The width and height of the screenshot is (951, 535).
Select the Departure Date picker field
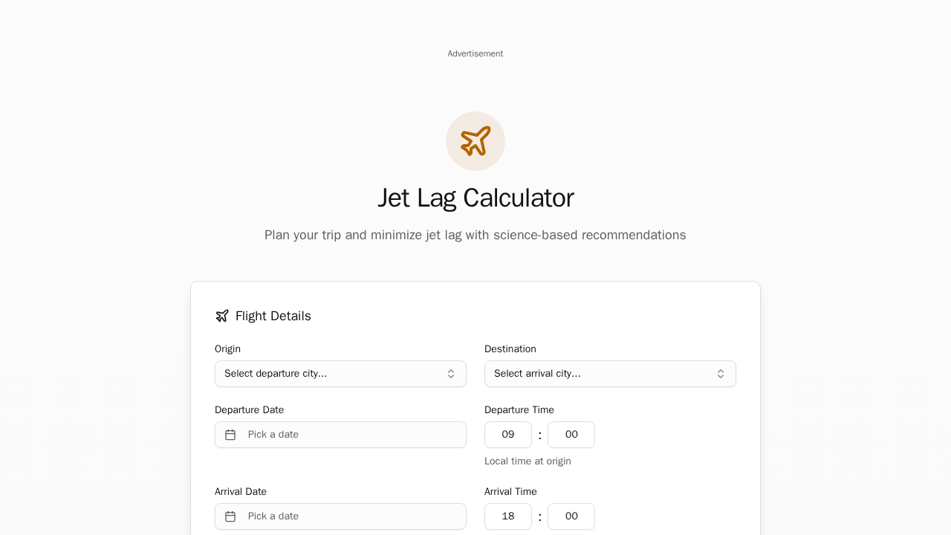pyautogui.click(x=340, y=434)
